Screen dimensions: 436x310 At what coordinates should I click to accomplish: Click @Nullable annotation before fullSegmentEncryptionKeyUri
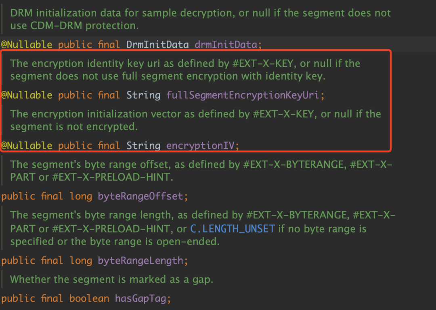coord(27,95)
